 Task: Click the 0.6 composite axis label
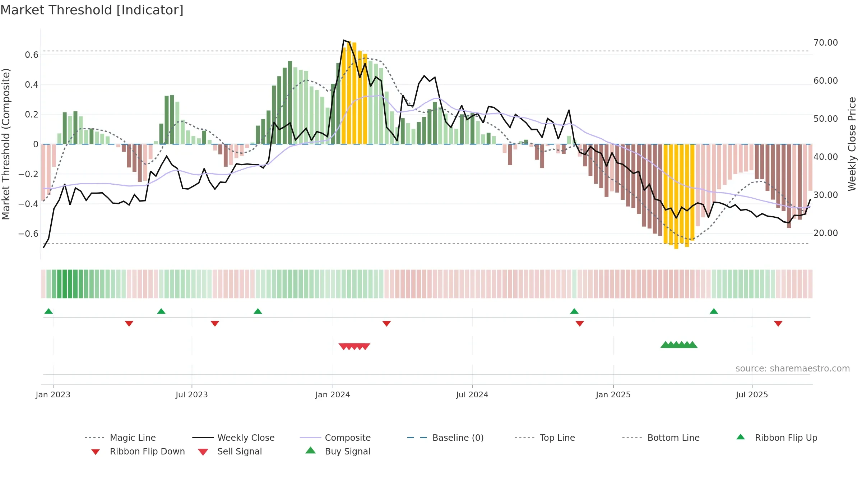[x=32, y=55]
